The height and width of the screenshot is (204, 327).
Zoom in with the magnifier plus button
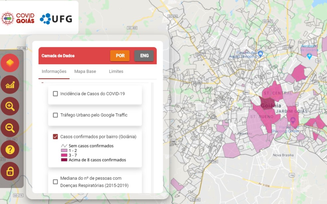tap(10, 106)
